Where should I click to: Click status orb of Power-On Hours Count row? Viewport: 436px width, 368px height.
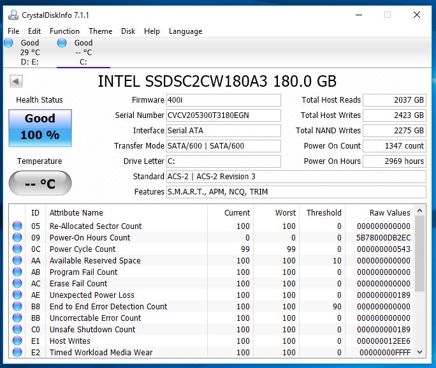coord(17,237)
